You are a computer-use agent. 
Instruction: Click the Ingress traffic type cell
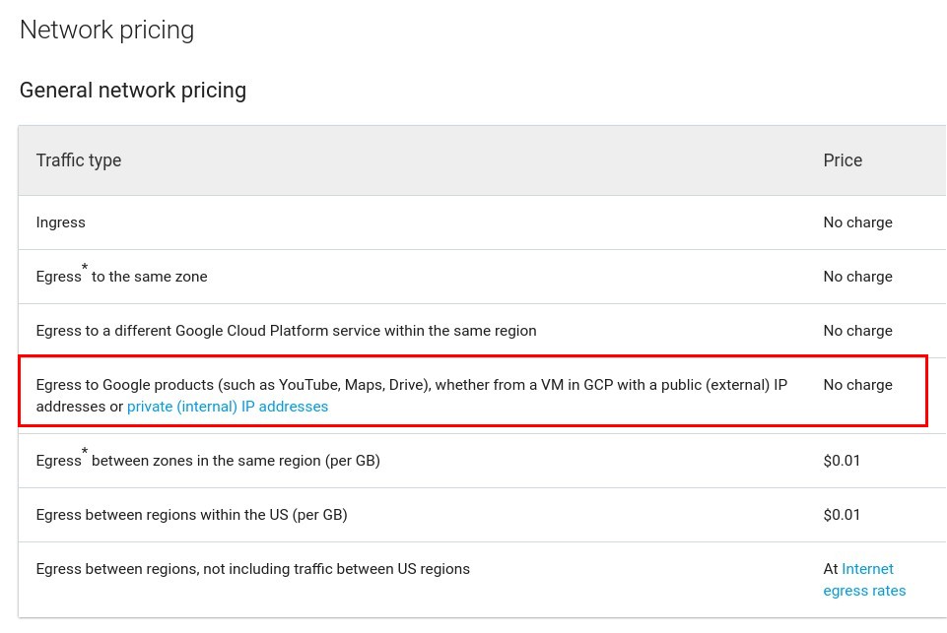[61, 222]
